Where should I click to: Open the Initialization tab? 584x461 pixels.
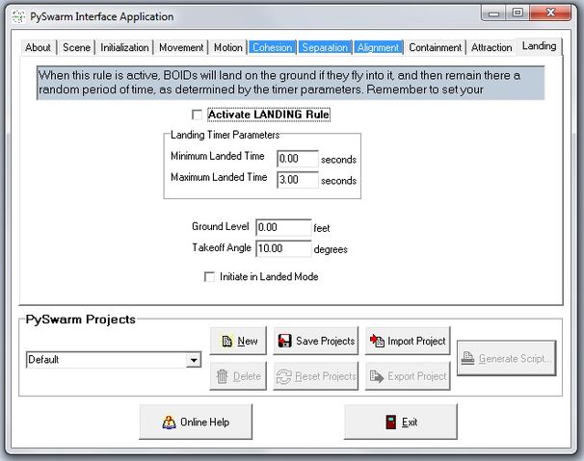pyautogui.click(x=124, y=47)
